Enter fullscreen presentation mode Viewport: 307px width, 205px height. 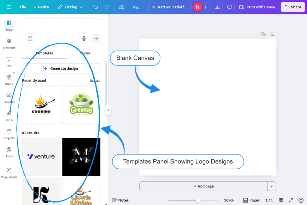tap(291, 200)
